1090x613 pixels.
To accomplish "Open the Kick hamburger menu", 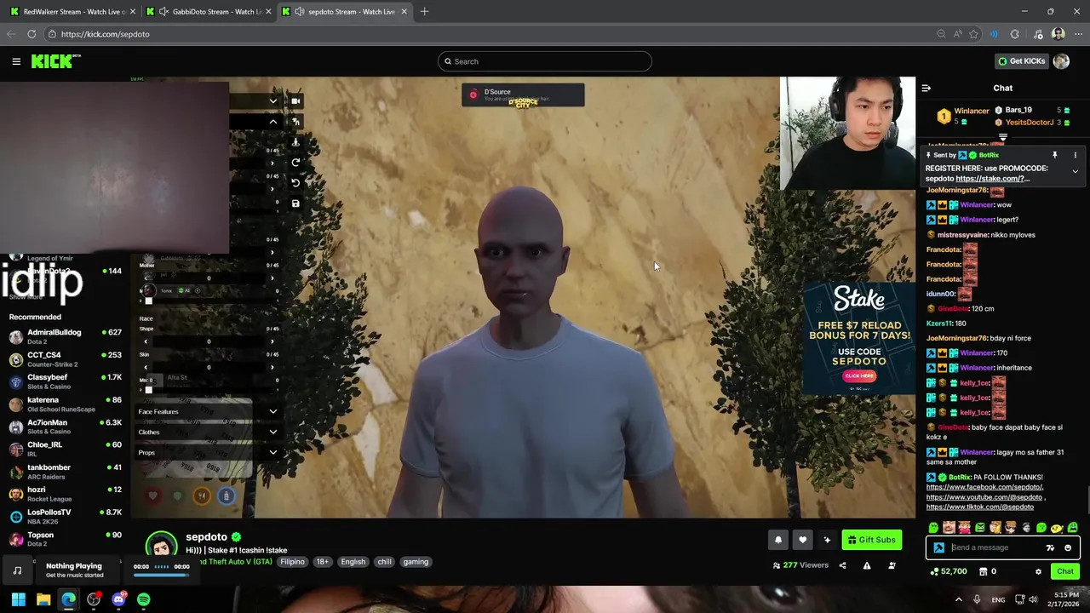I will coord(16,61).
